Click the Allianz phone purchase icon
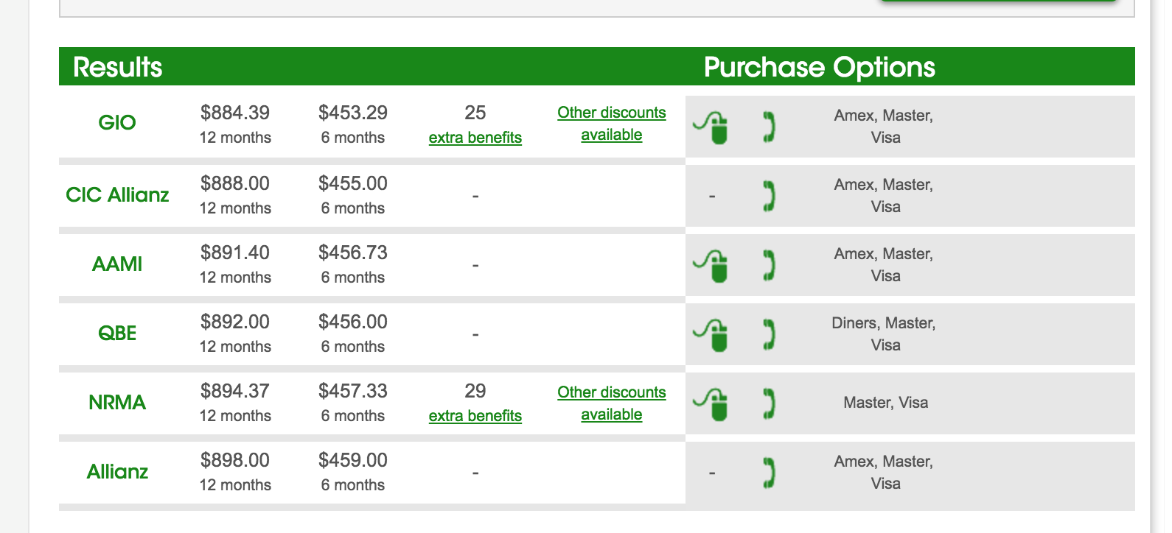Viewport: 1172px width, 533px height. click(x=769, y=473)
